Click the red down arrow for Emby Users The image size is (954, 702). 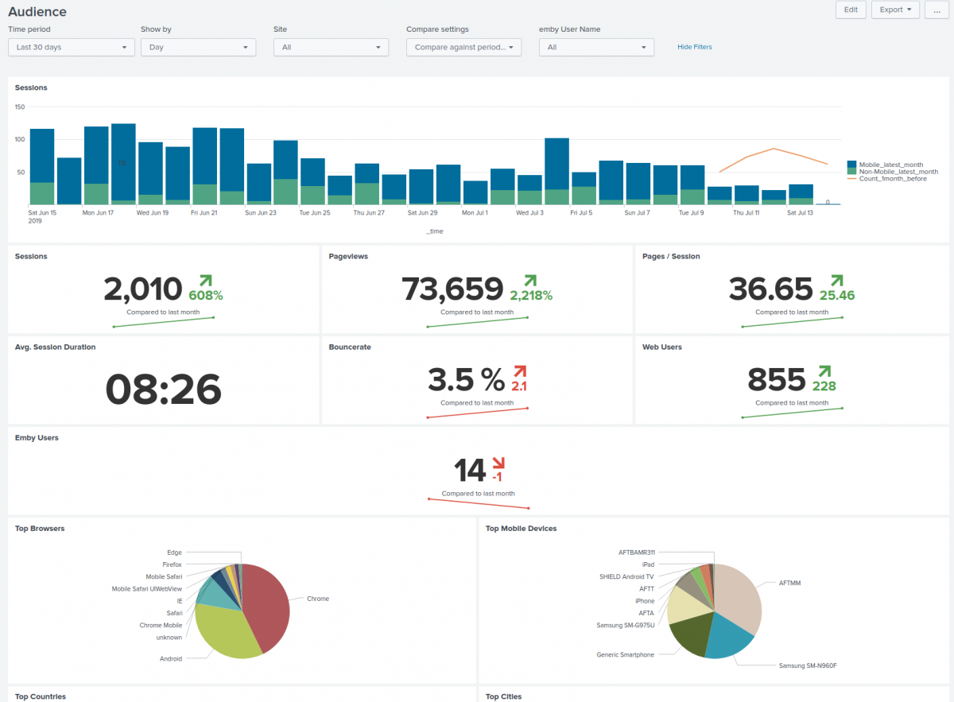[x=498, y=463]
